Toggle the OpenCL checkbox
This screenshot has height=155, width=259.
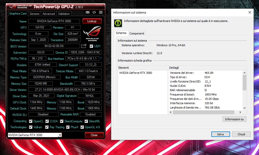click(x=30, y=121)
